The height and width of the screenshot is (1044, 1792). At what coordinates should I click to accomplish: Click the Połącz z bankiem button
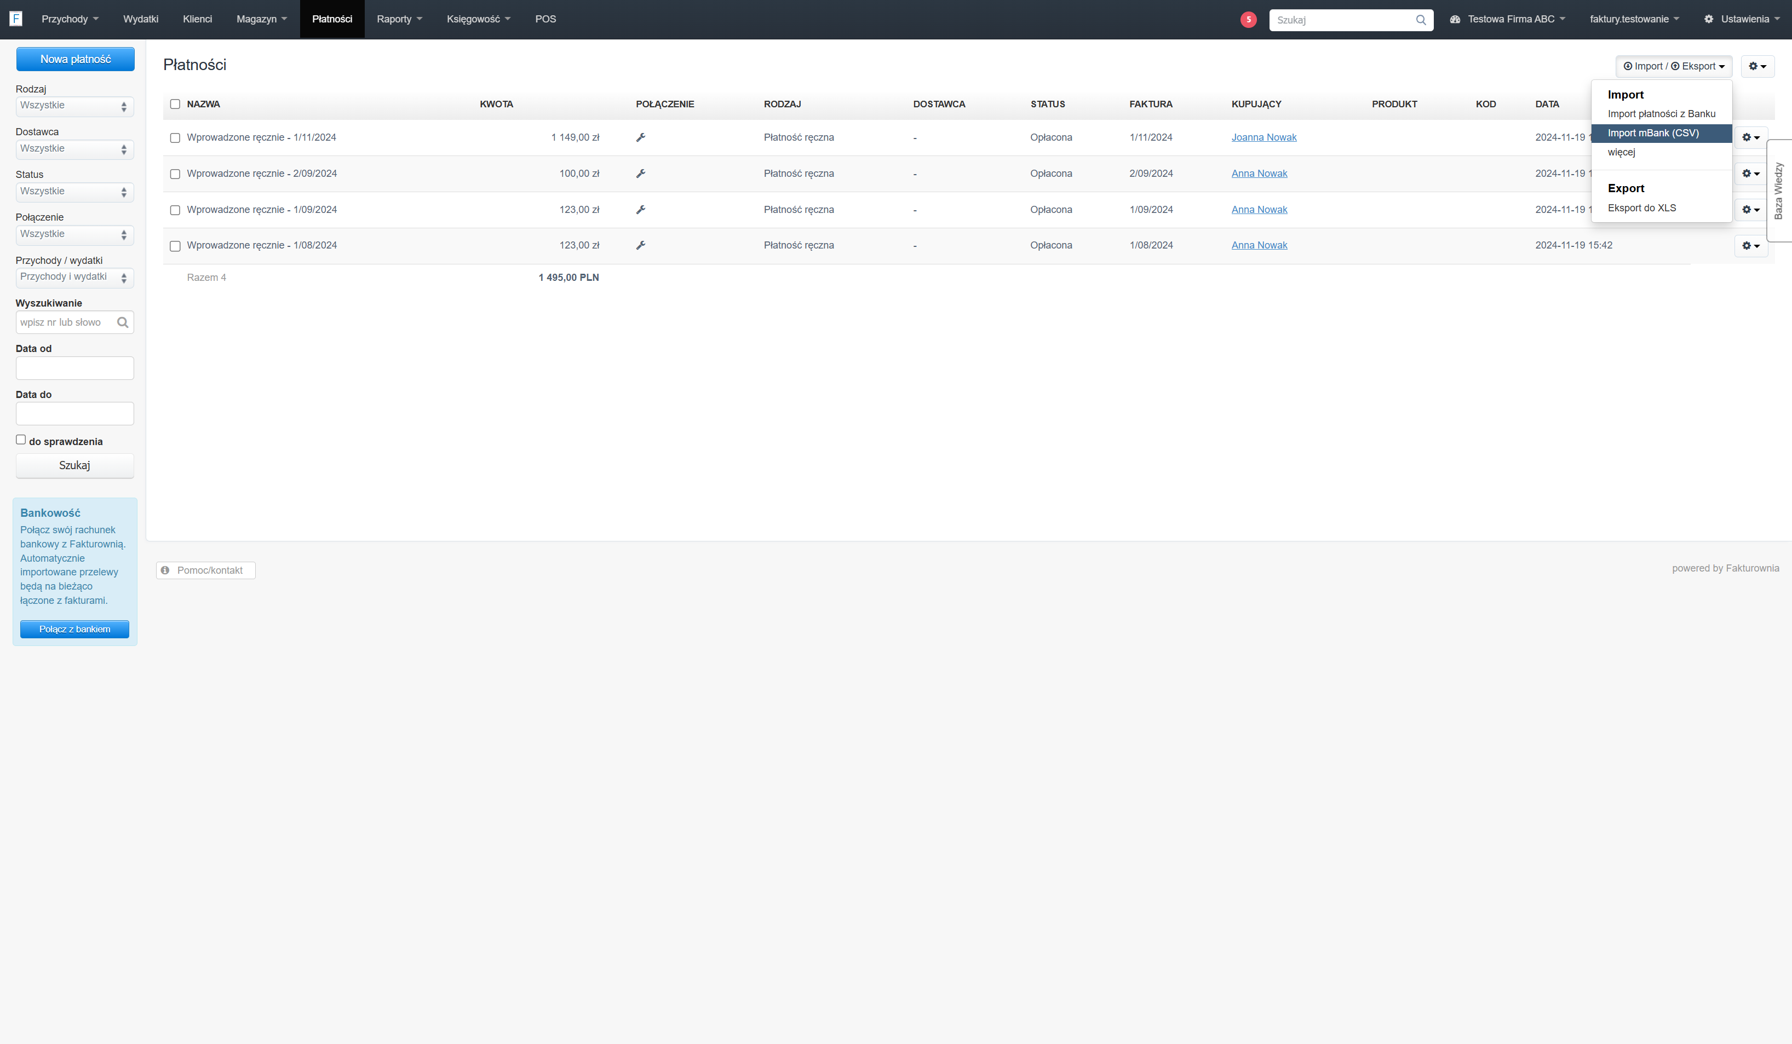(74, 629)
